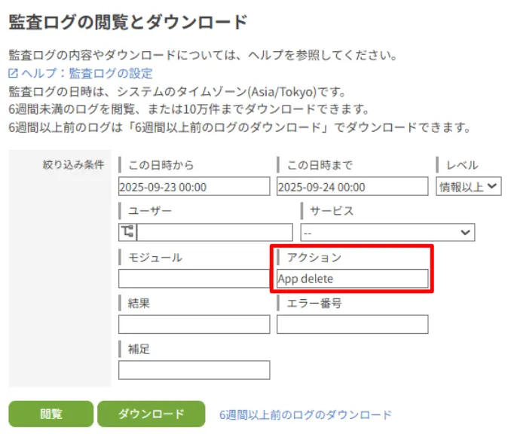This screenshot has height=434, width=508.
Task: Focus the この日時まで date field
Action: click(x=352, y=187)
